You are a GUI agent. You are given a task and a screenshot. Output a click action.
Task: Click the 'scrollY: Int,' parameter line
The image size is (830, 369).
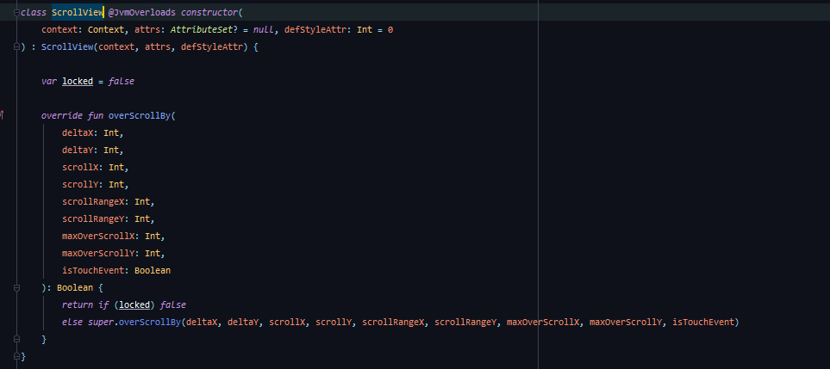(x=96, y=185)
